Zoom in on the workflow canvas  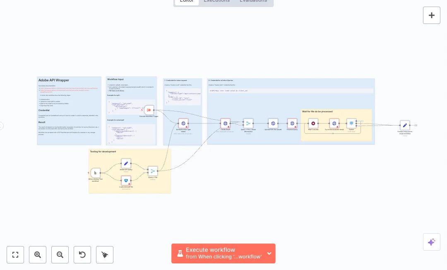tap(38, 255)
